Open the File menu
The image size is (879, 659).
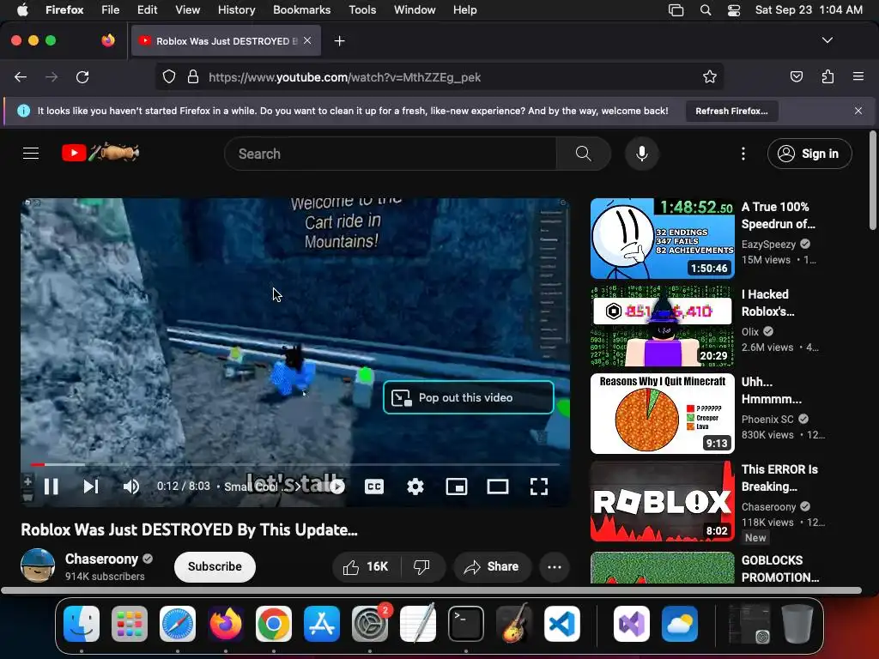(x=110, y=10)
